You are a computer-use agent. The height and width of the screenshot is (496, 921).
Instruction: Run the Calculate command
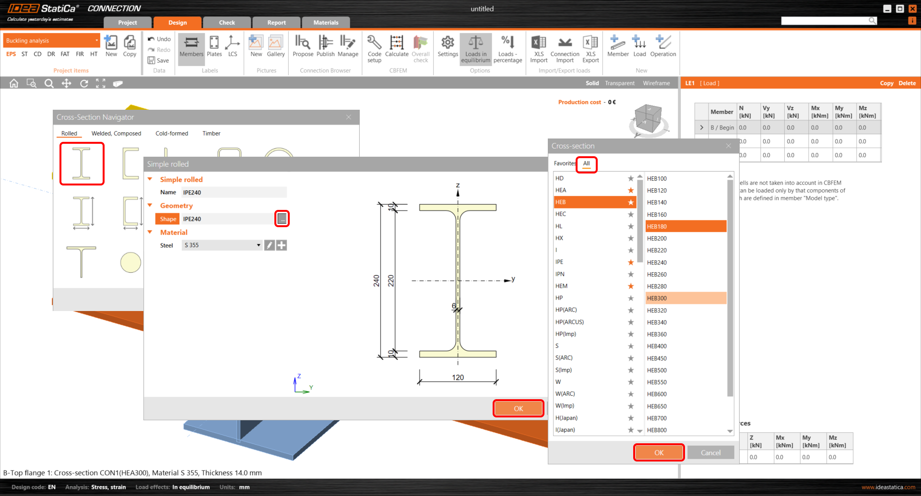click(x=397, y=47)
